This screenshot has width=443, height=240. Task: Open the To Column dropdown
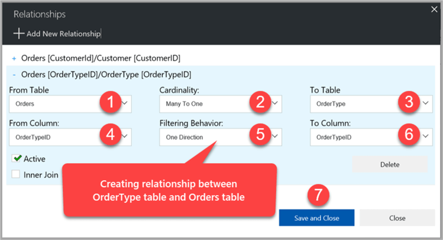click(x=371, y=137)
